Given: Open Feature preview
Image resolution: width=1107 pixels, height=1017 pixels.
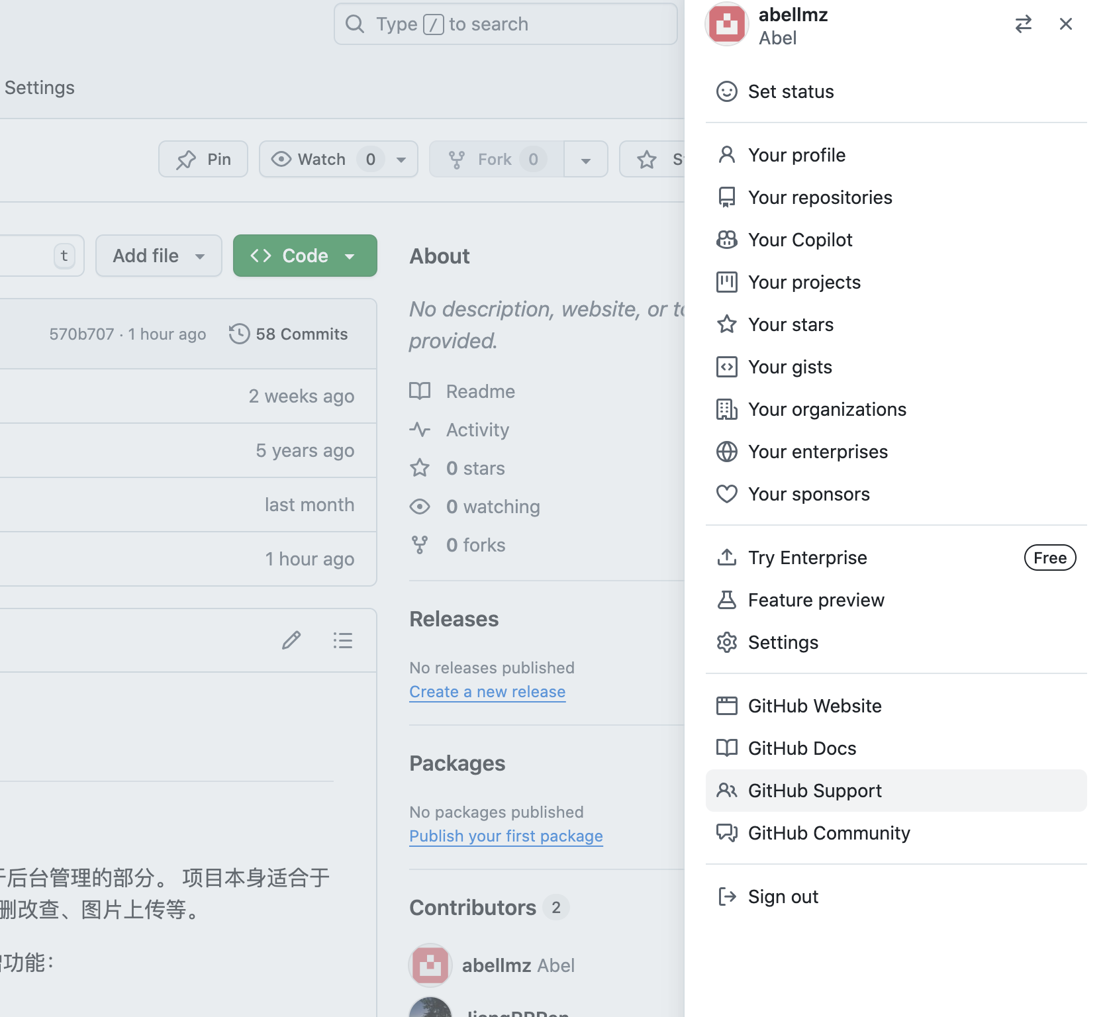Looking at the screenshot, I should pyautogui.click(x=896, y=600).
